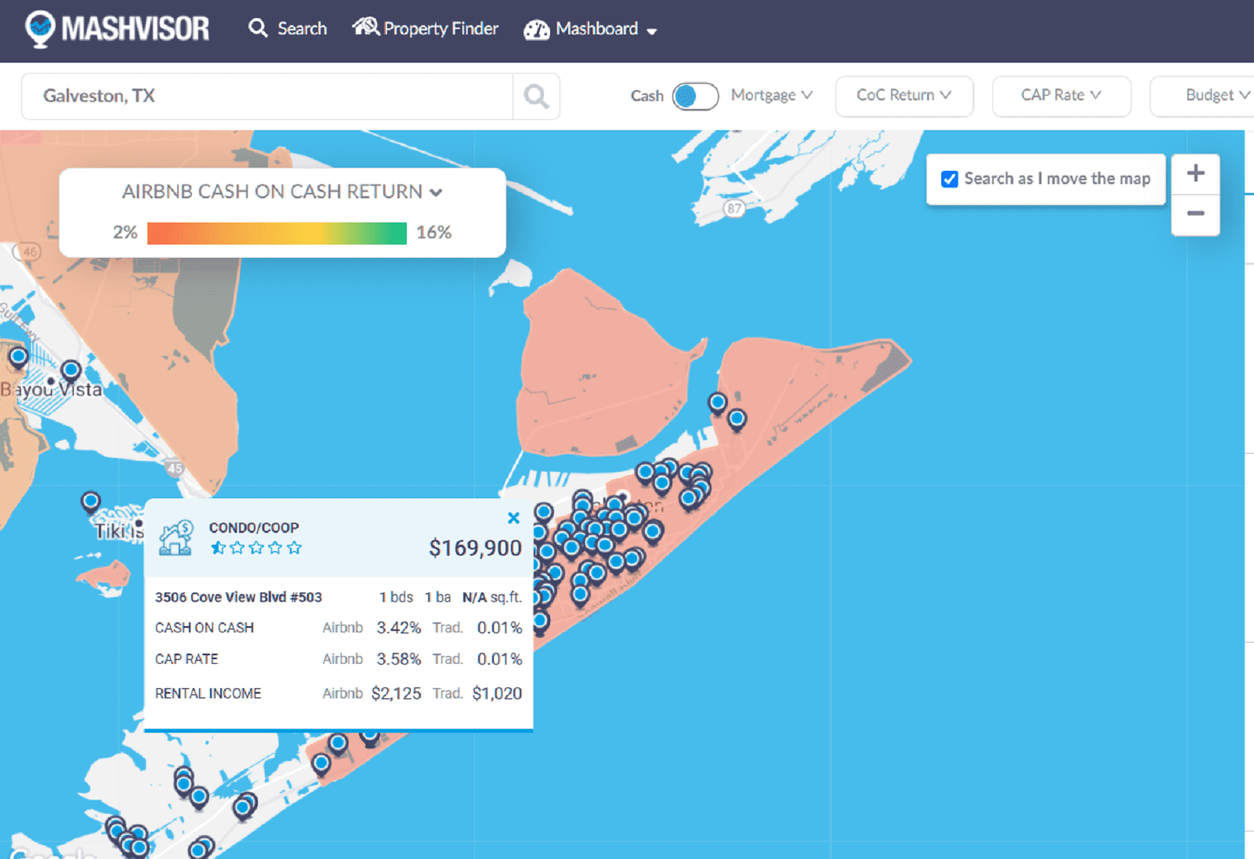Open the CoC Return filter dropdown

click(904, 96)
